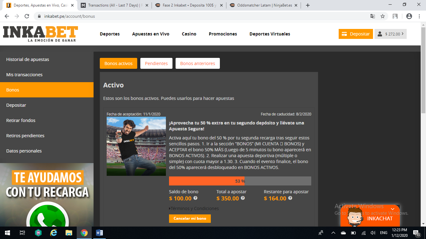
Task: Open the Casino section
Action: click(x=189, y=34)
